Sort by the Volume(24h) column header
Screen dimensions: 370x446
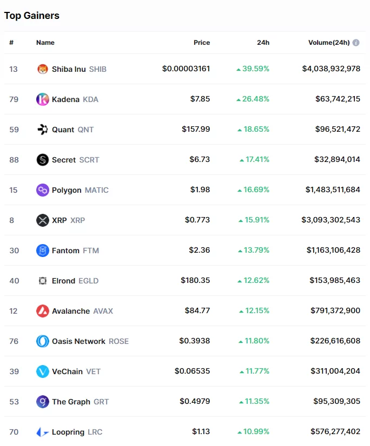coord(329,43)
